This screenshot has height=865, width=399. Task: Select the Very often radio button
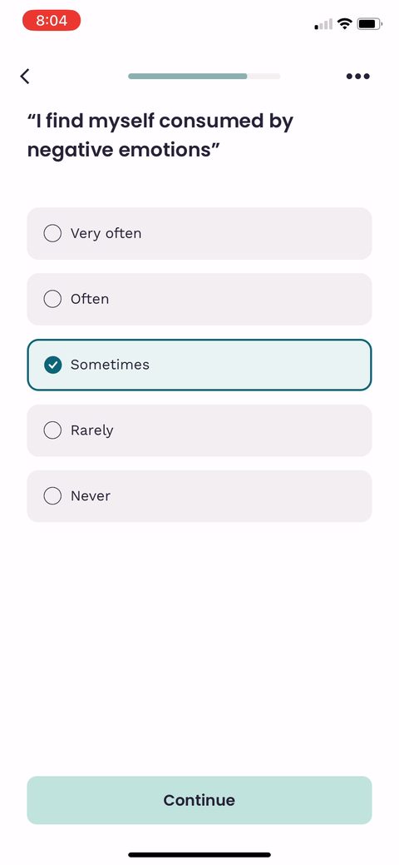click(52, 233)
